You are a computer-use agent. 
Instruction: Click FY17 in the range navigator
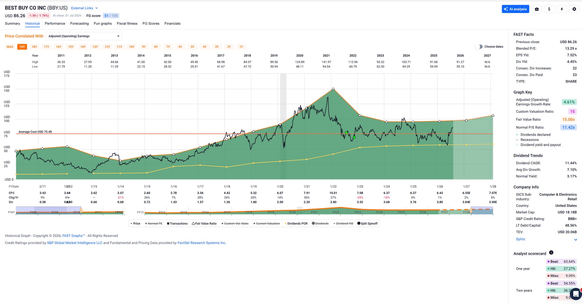click(227, 212)
